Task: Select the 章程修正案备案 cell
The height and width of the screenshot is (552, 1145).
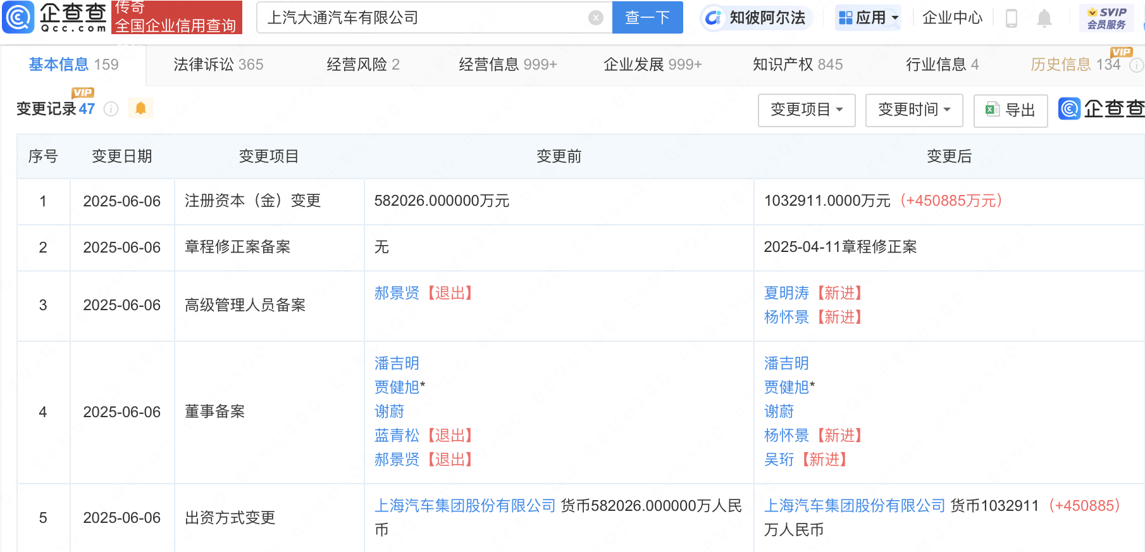Action: [269, 248]
